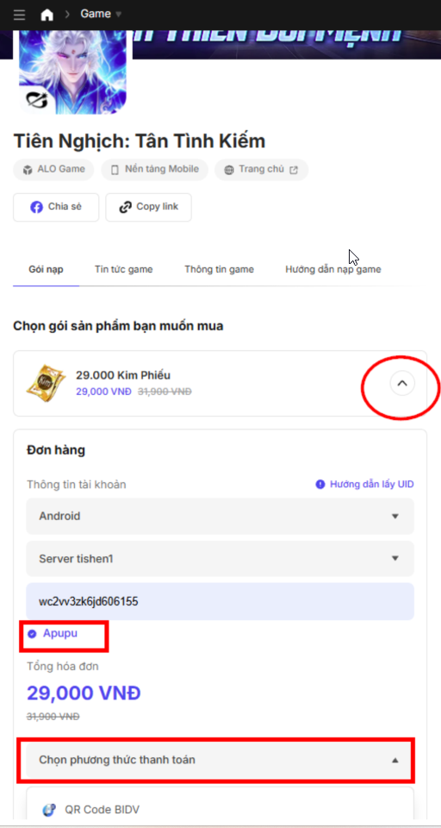This screenshot has width=441, height=828.
Task: Share via the Facebook Chia sẻ button
Action: pos(56,207)
